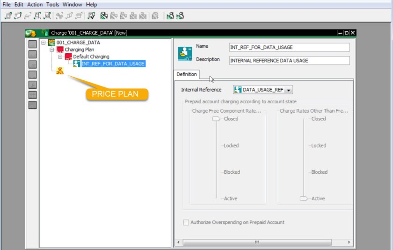
Task: Click Locked on Charge Rates Other slider
Action: click(x=319, y=146)
